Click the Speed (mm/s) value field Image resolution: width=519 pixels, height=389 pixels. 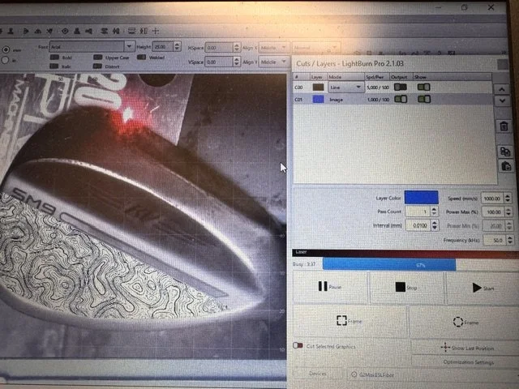(x=492, y=198)
